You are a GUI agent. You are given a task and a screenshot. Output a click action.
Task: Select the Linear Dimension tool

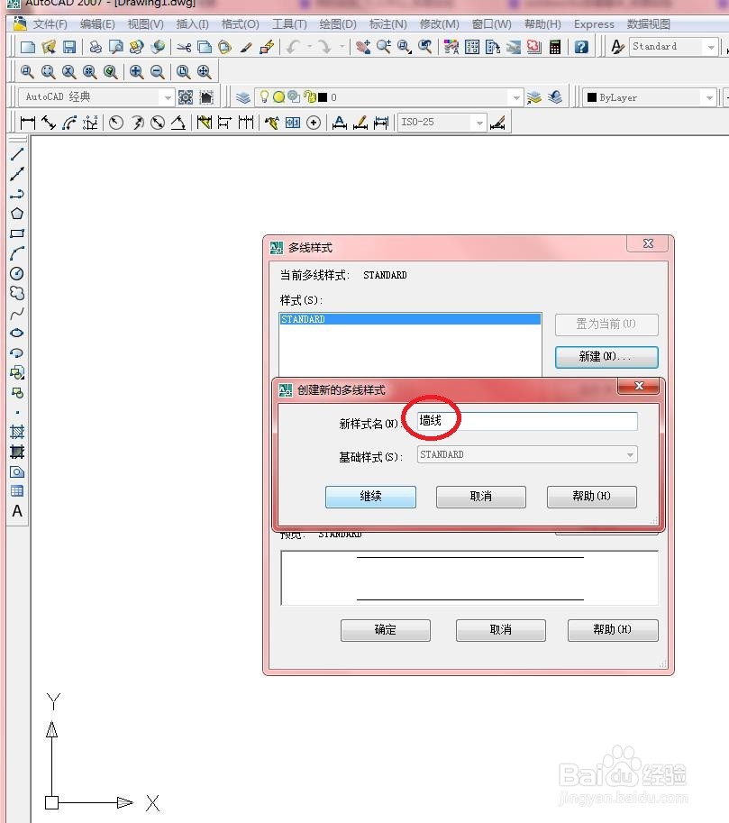click(27, 123)
